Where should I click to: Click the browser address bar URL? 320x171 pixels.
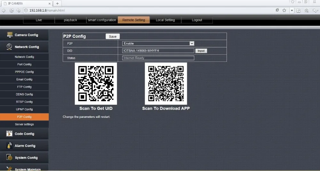(47, 11)
